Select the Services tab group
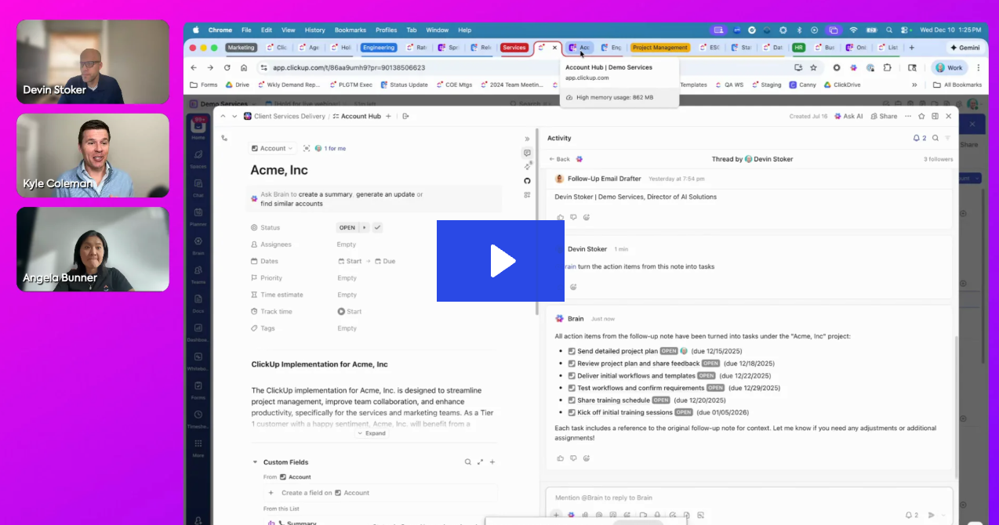The width and height of the screenshot is (999, 525). point(514,48)
